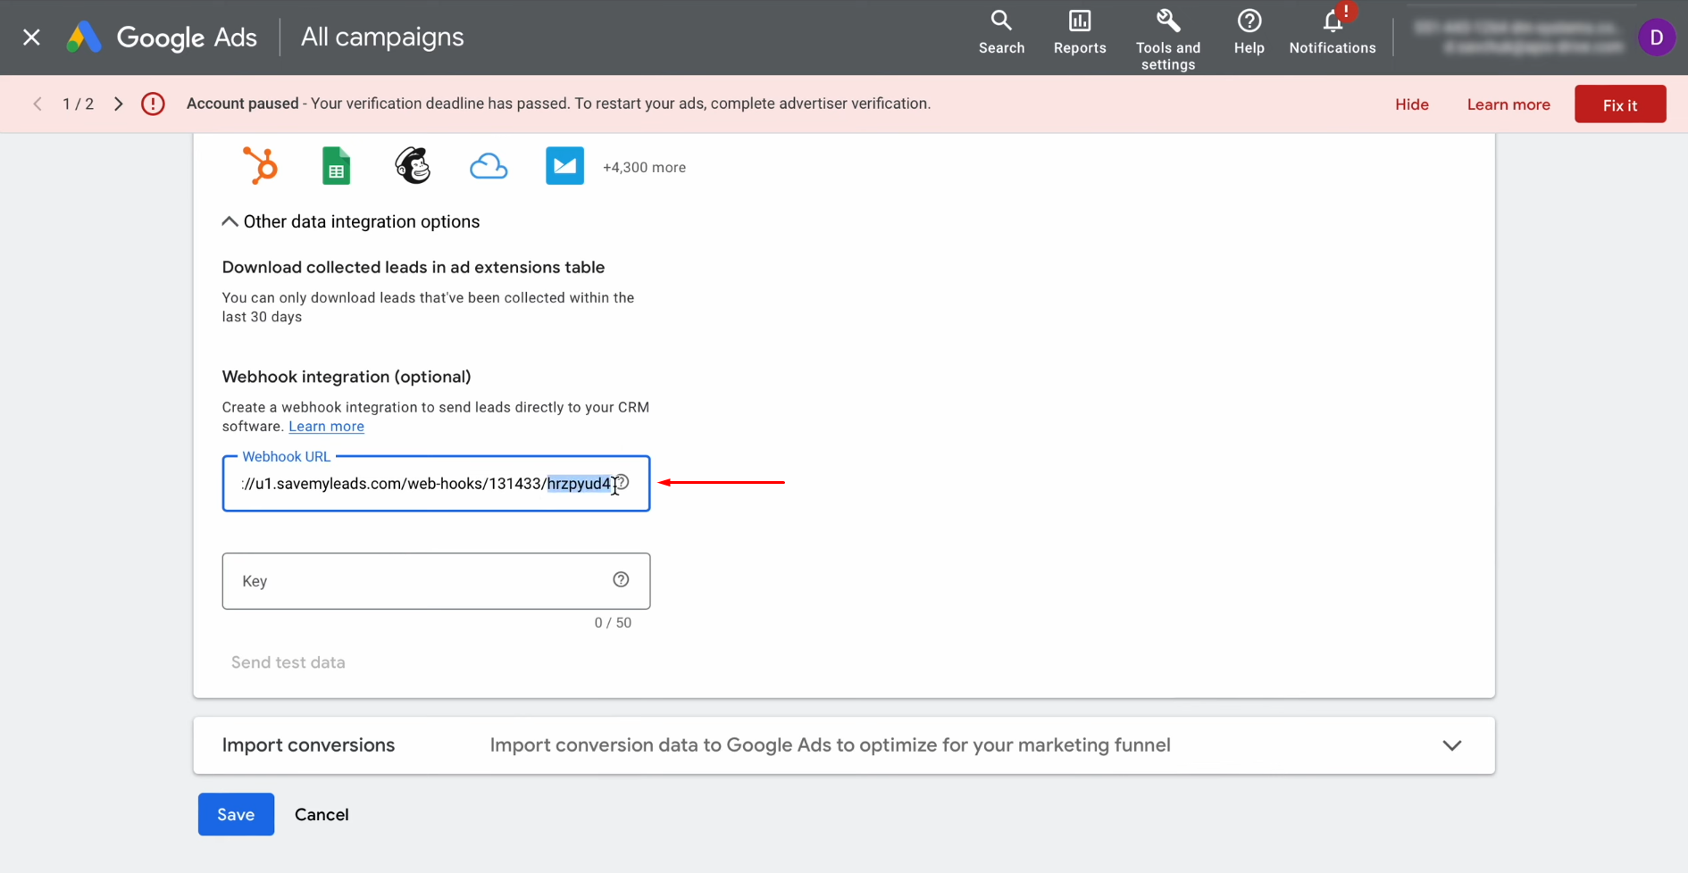Click the +4,300 more integrations text

(644, 168)
